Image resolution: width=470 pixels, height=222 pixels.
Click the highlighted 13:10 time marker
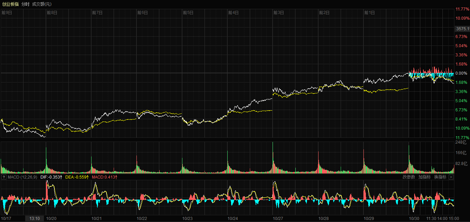click(35, 219)
